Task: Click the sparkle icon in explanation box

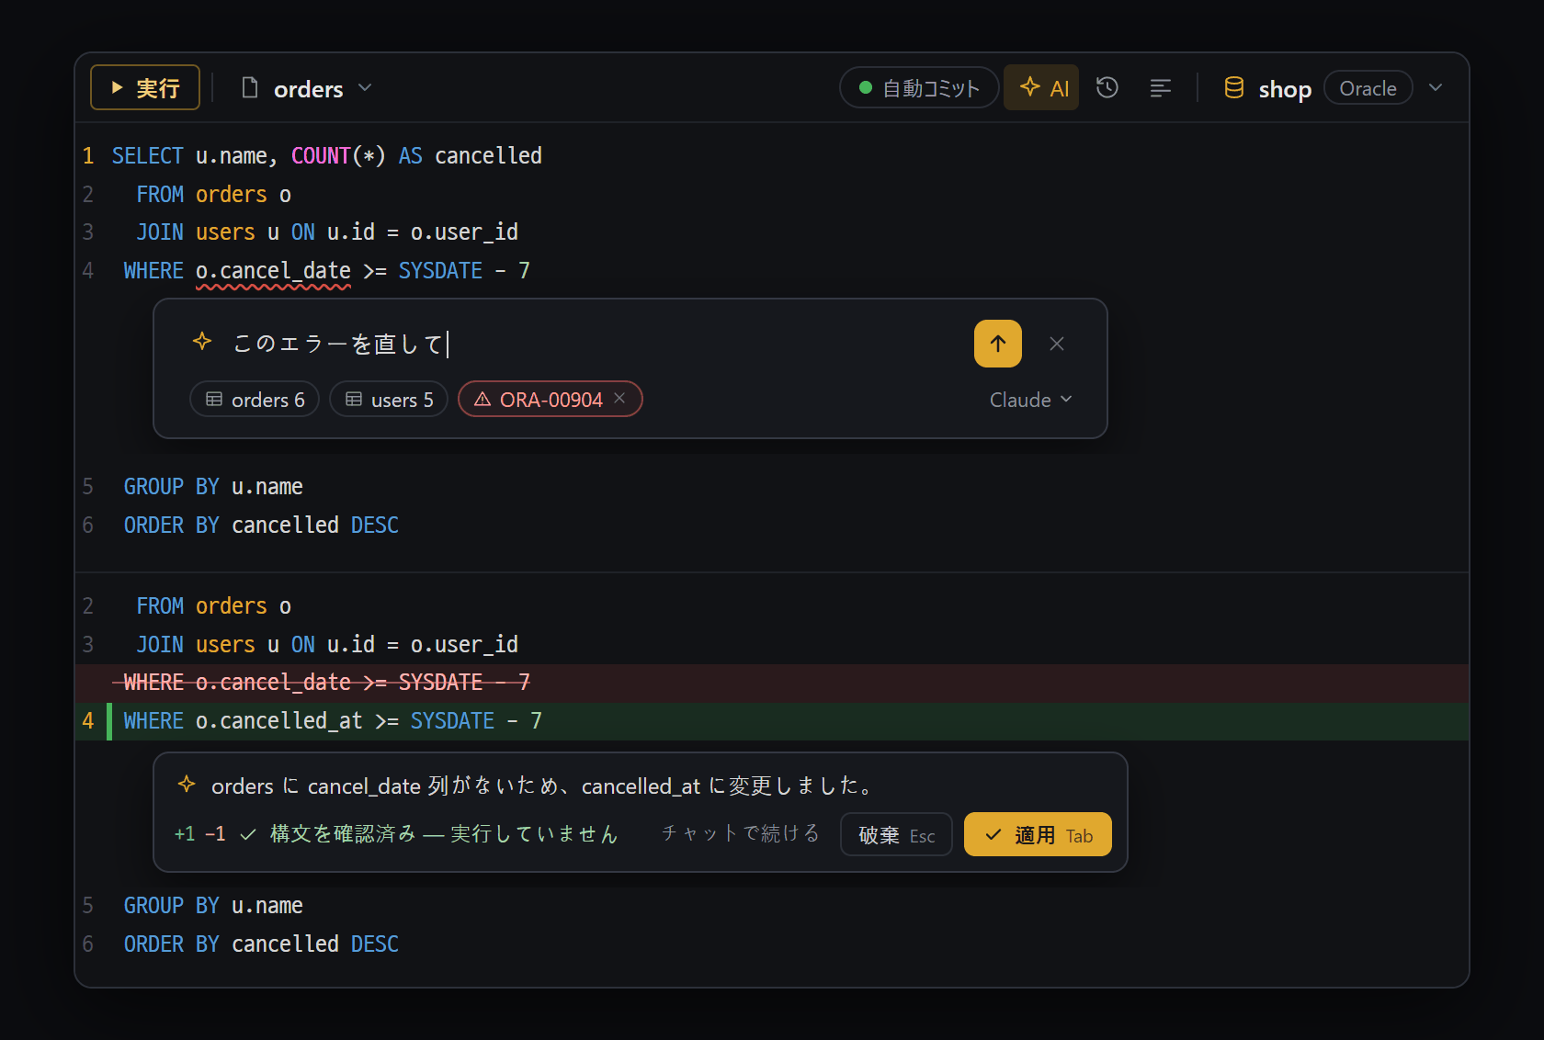Action: pyautogui.click(x=187, y=784)
